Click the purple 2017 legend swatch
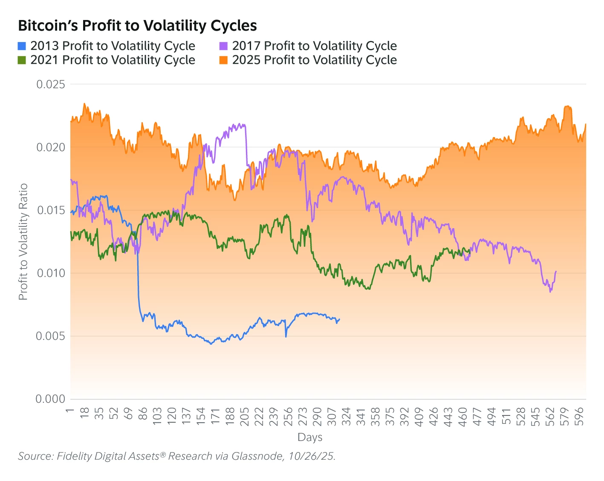 click(x=223, y=46)
